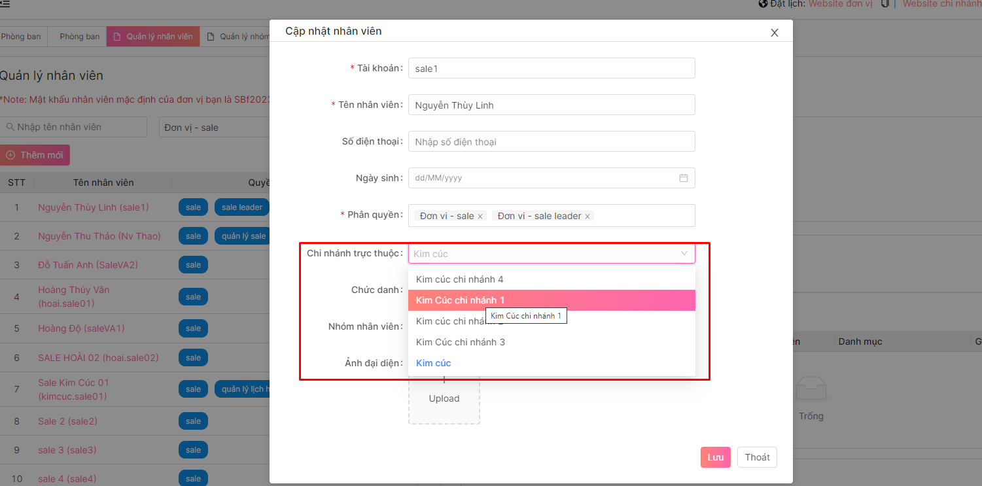982x486 pixels.
Task: Focus the Tên nhân viên input field
Action: coord(551,105)
